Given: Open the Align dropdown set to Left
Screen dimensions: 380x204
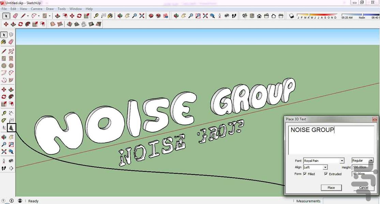Looking at the screenshot, I should pos(315,167).
